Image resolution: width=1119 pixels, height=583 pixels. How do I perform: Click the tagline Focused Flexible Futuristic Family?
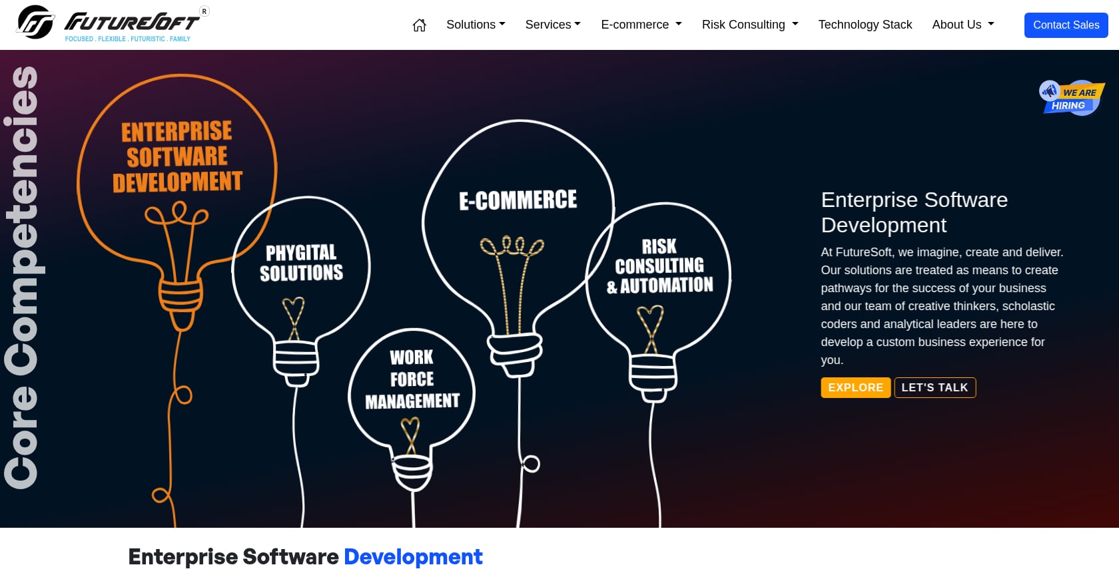coord(128,39)
